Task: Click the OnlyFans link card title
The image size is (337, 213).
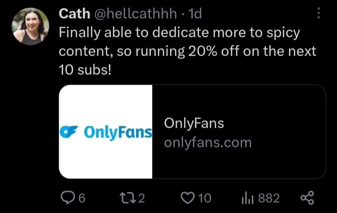Action: coord(194,124)
